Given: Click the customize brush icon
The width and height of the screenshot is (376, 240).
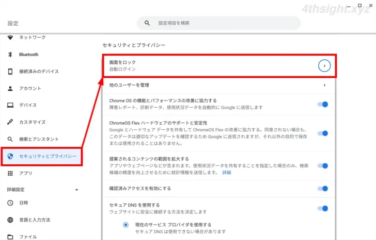Looking at the screenshot, I should click(x=10, y=122).
